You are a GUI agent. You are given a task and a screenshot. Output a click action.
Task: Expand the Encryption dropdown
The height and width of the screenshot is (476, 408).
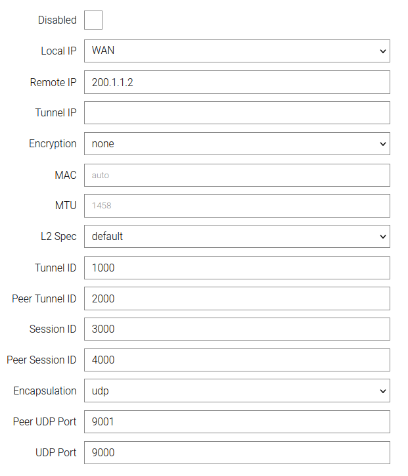[237, 143]
